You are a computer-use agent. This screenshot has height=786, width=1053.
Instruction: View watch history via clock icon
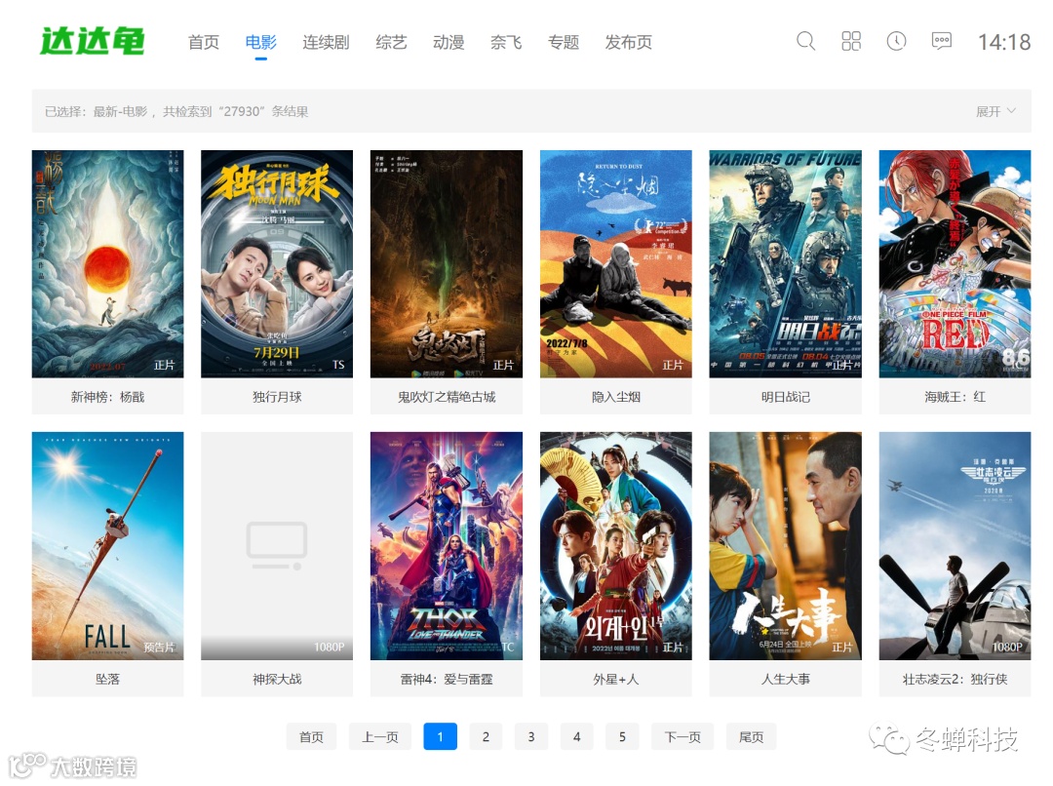click(896, 42)
